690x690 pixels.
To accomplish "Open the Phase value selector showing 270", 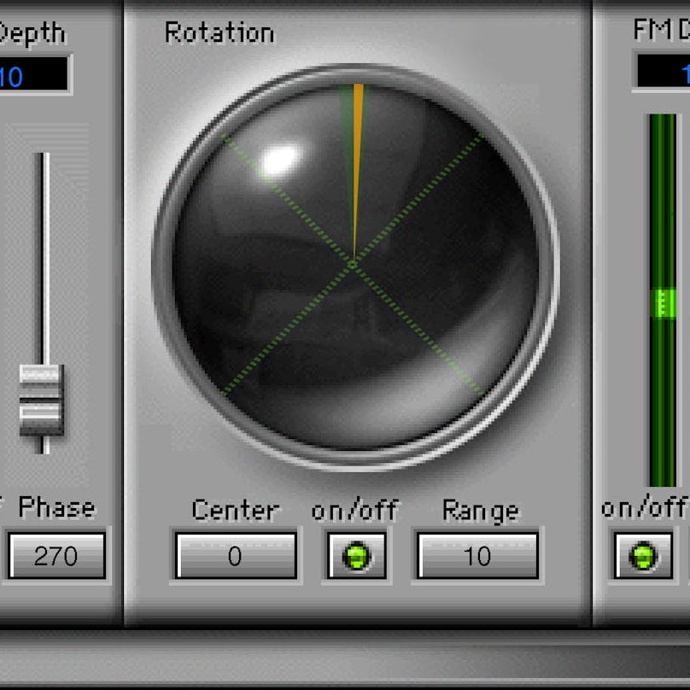I will pyautogui.click(x=56, y=556).
